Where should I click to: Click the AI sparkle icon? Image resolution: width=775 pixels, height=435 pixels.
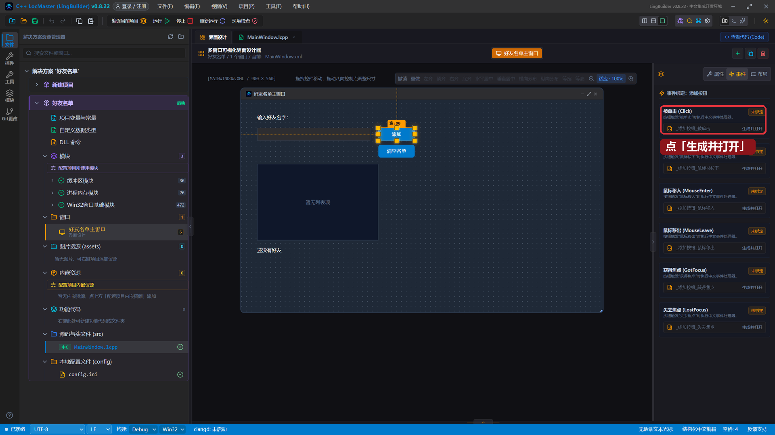[x=742, y=21]
